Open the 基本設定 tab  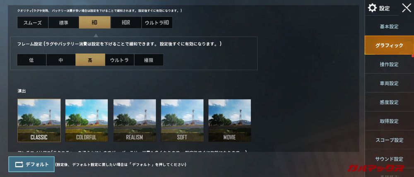(389, 26)
